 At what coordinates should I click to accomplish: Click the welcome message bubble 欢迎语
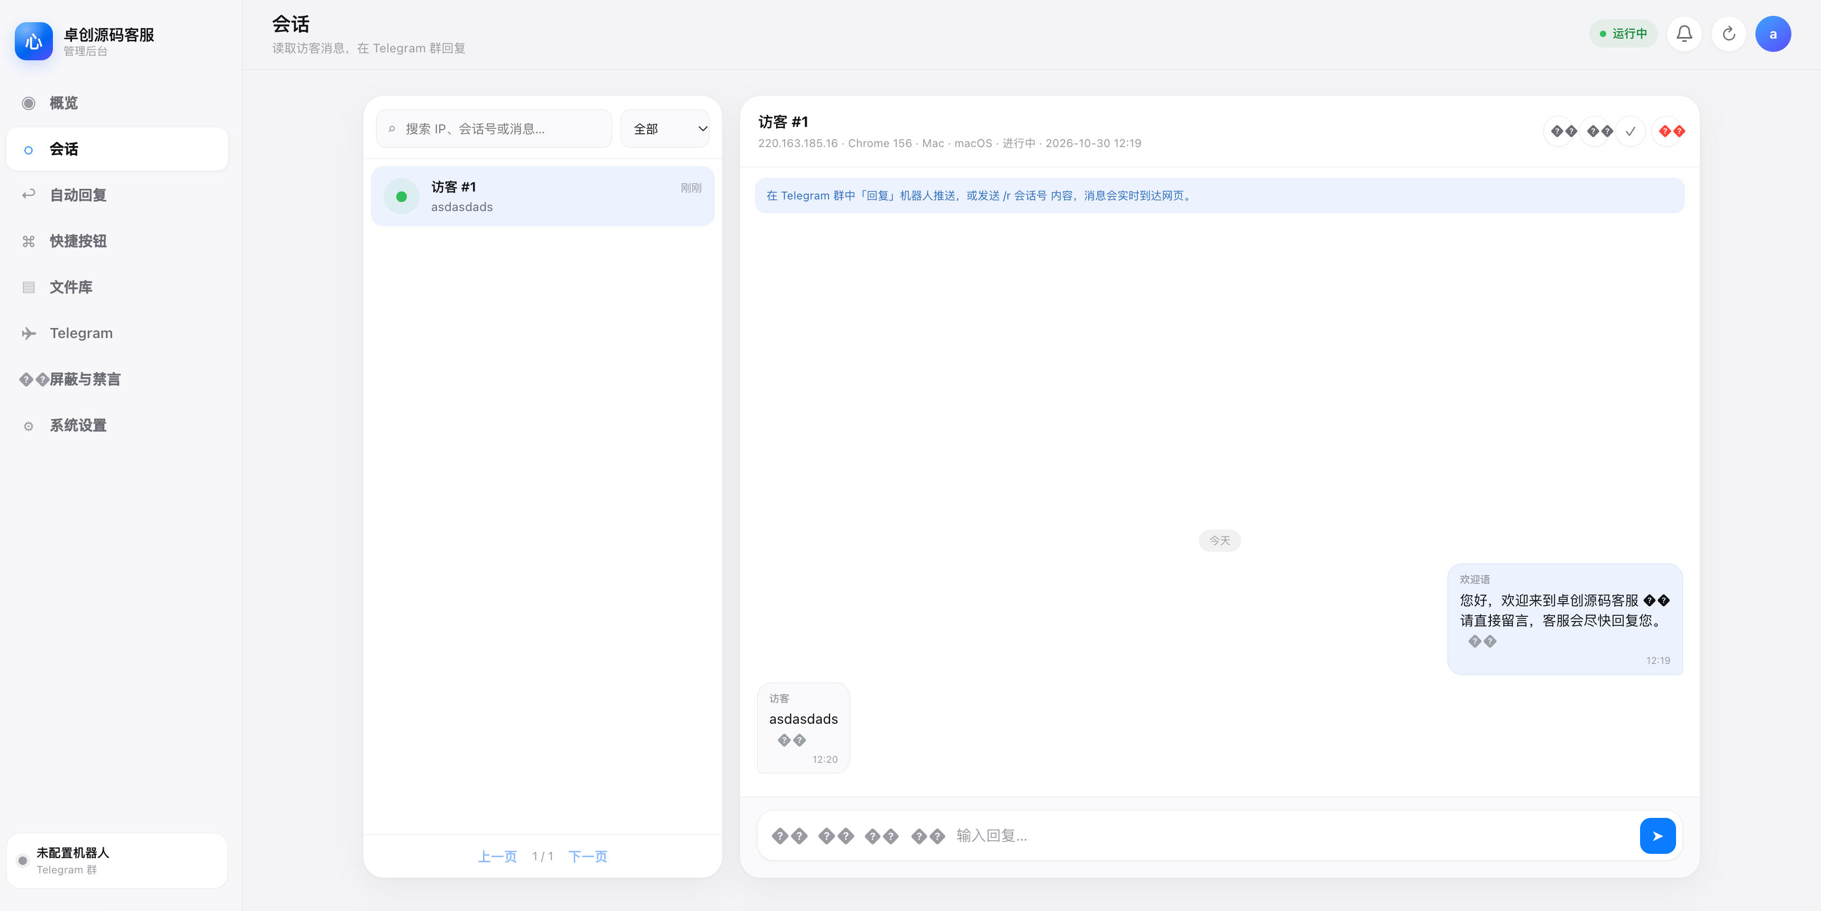click(1564, 619)
